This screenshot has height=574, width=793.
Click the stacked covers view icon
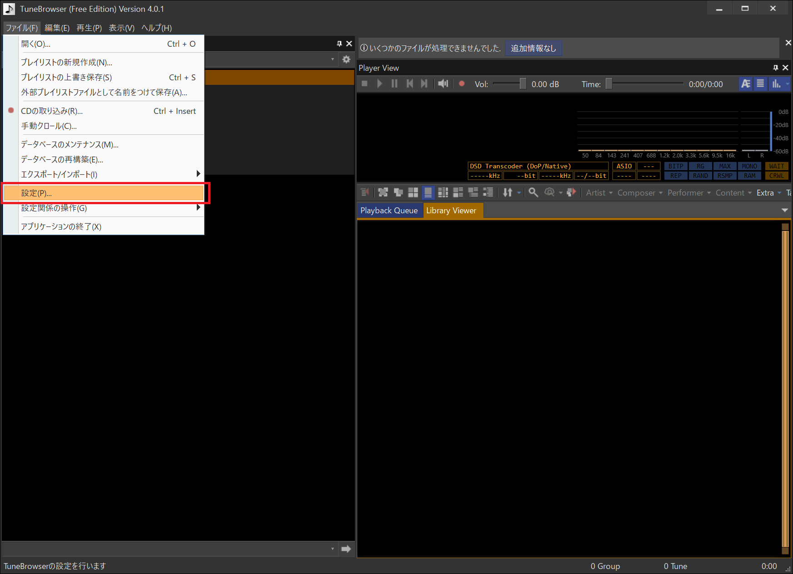398,192
